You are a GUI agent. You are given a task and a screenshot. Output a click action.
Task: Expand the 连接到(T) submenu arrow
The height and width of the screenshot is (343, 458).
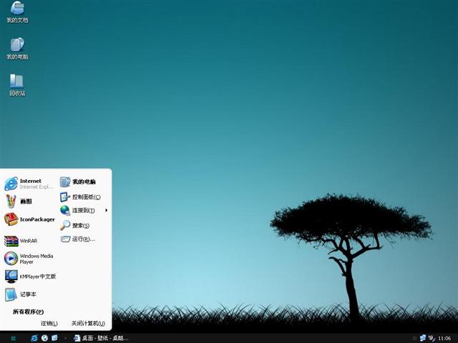[107, 210]
